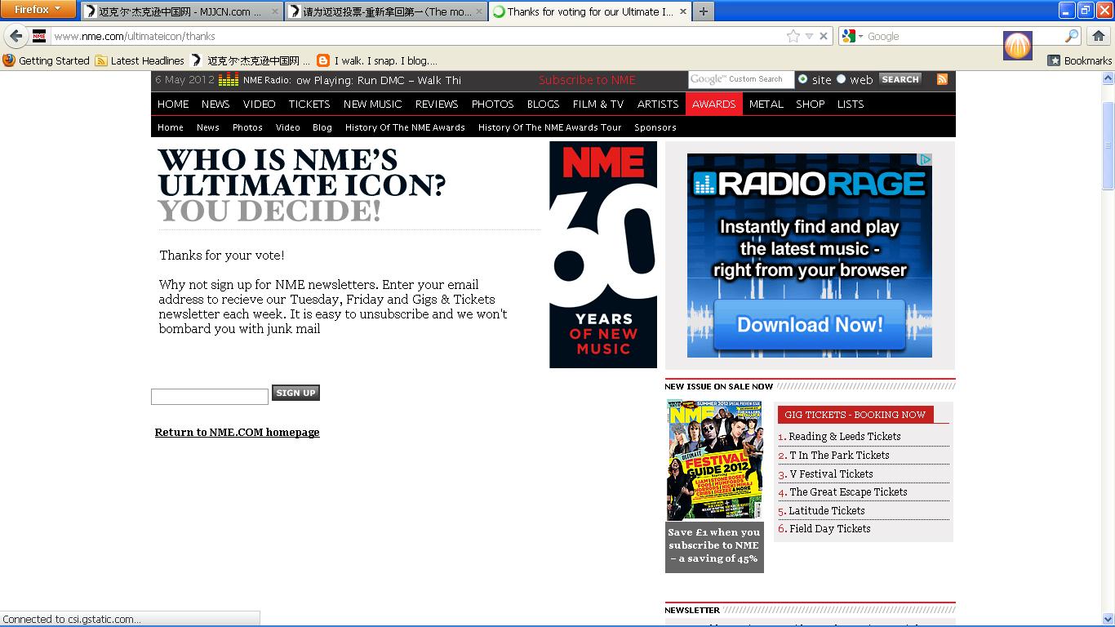
Task: Select the 'site' search radio button
Action: [x=803, y=79]
